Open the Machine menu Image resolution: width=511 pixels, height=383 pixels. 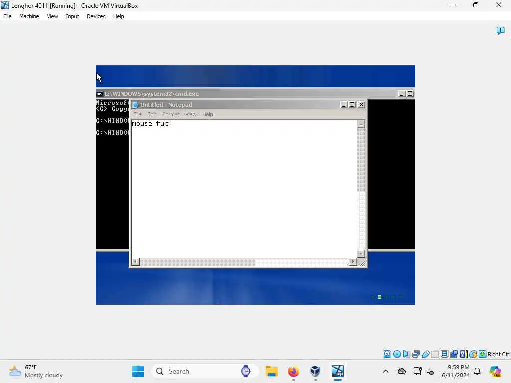tap(29, 16)
